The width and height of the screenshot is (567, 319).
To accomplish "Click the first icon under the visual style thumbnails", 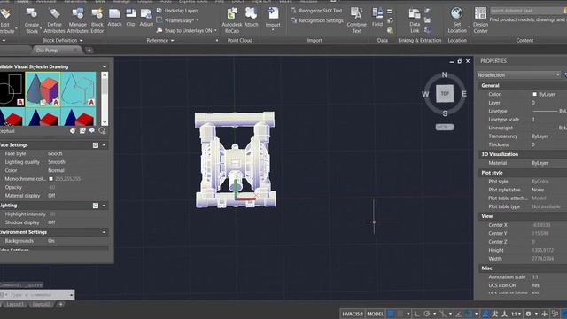I will pos(73,130).
